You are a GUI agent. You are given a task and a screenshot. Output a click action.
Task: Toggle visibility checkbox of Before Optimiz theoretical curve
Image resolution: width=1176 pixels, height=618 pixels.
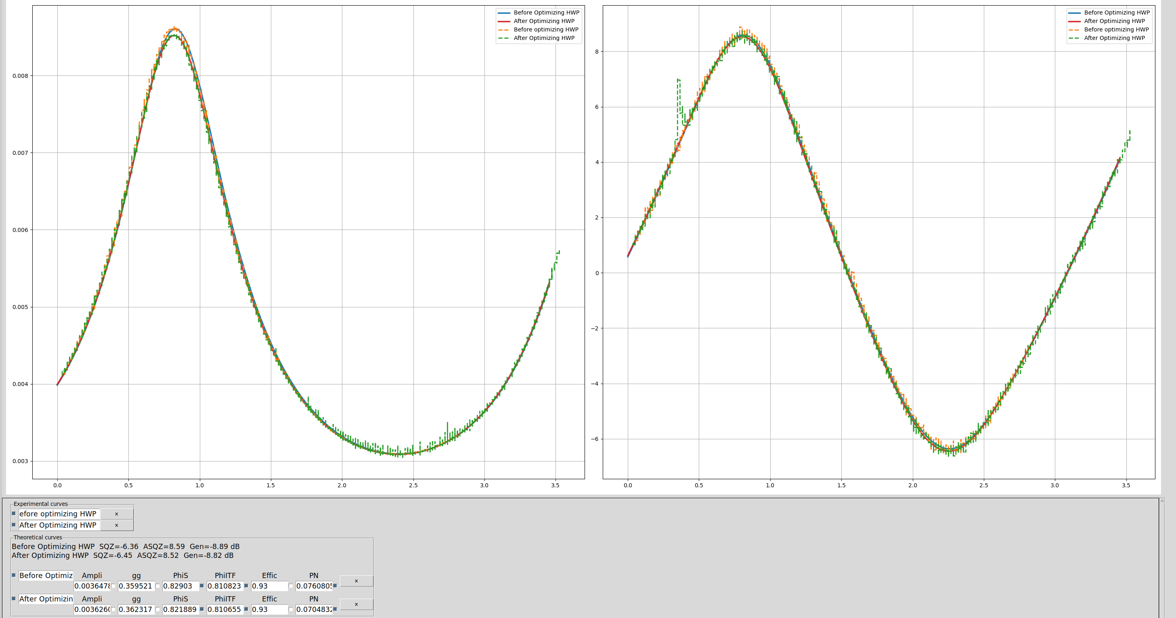tap(14, 575)
